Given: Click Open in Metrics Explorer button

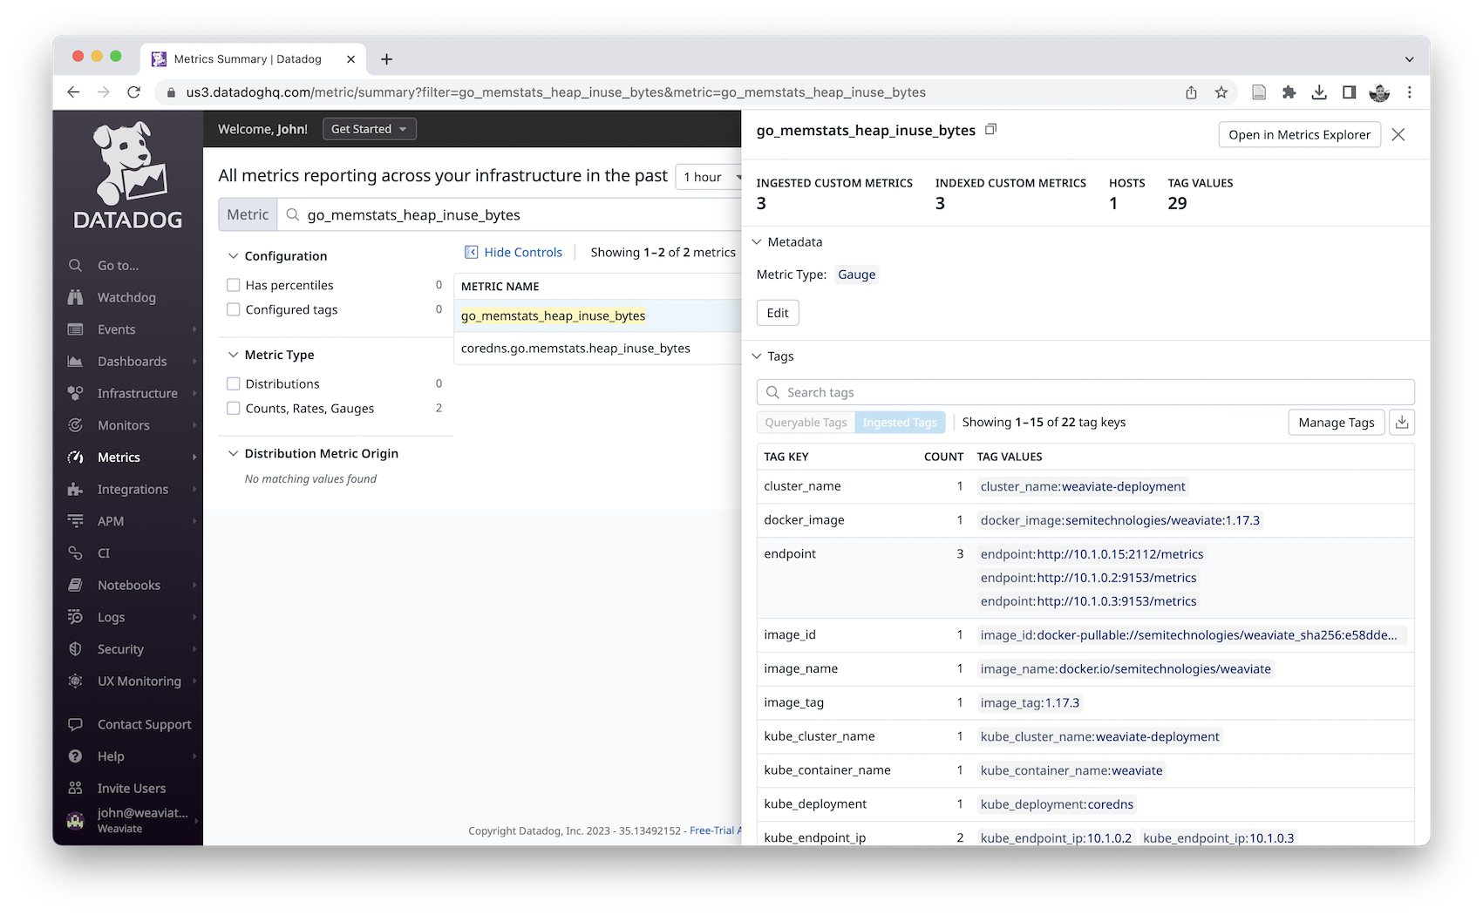Looking at the screenshot, I should [x=1299, y=134].
